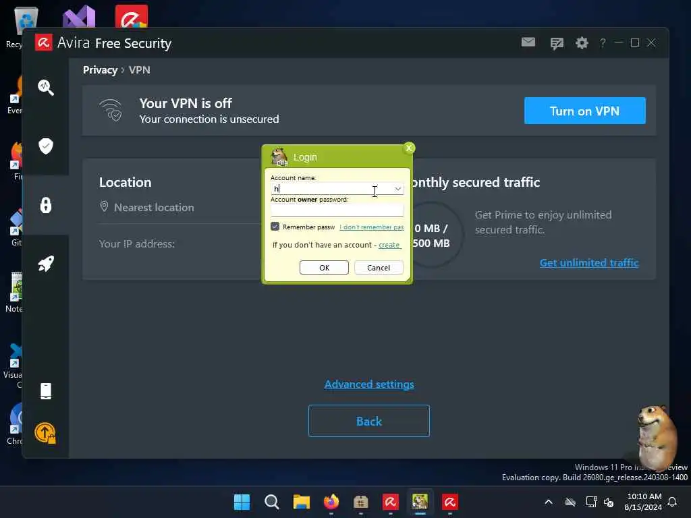Click the Back button
The image size is (691, 518).
(x=369, y=421)
